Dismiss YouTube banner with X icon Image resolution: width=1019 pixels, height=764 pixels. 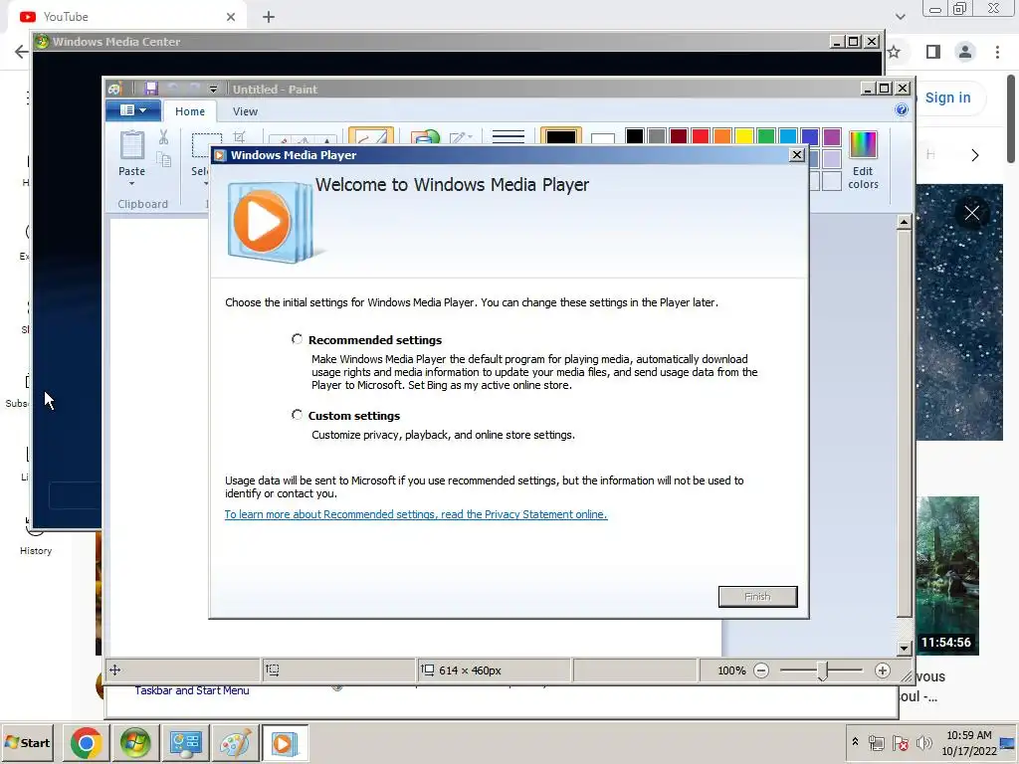(971, 213)
